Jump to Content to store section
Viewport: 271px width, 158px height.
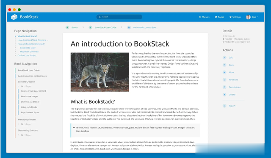coord(28,48)
